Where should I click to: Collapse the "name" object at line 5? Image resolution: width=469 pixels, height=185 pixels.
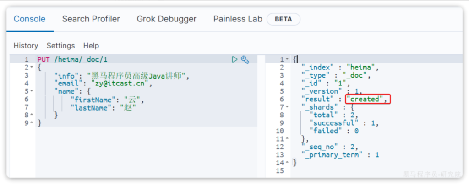[x=32, y=91]
